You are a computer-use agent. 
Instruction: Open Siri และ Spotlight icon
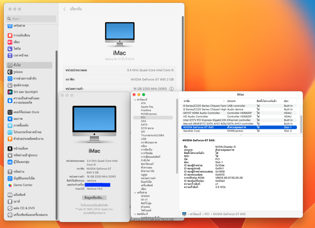click(x=10, y=92)
